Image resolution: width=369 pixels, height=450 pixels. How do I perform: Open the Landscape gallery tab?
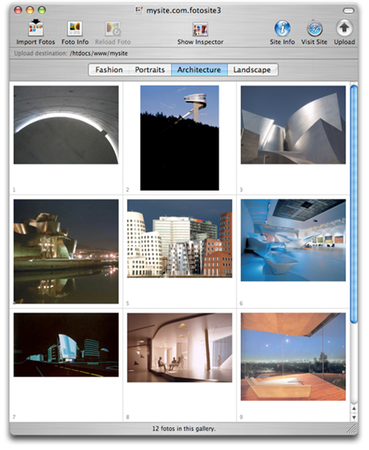tap(252, 69)
